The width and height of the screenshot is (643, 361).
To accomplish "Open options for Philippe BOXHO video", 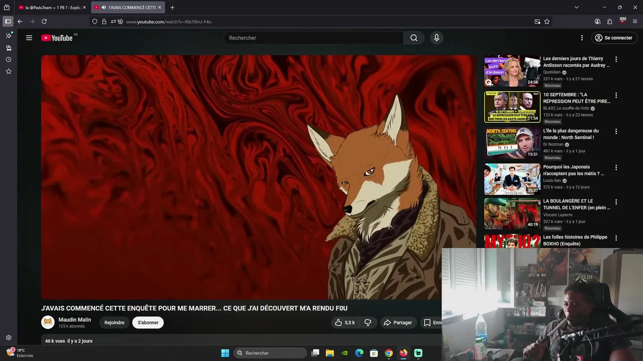I will pyautogui.click(x=616, y=238).
